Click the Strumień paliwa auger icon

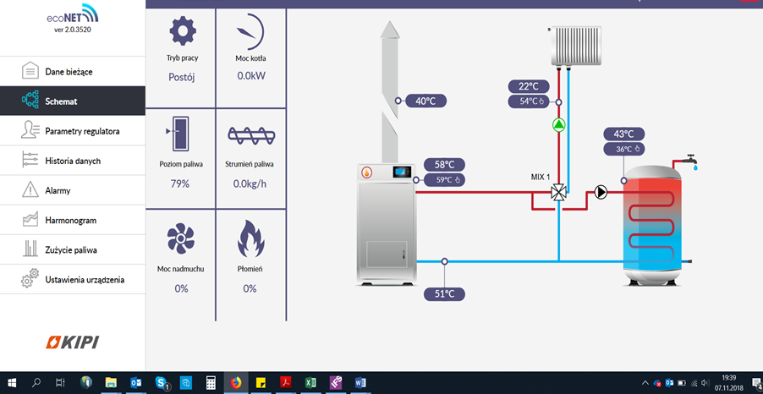250,135
